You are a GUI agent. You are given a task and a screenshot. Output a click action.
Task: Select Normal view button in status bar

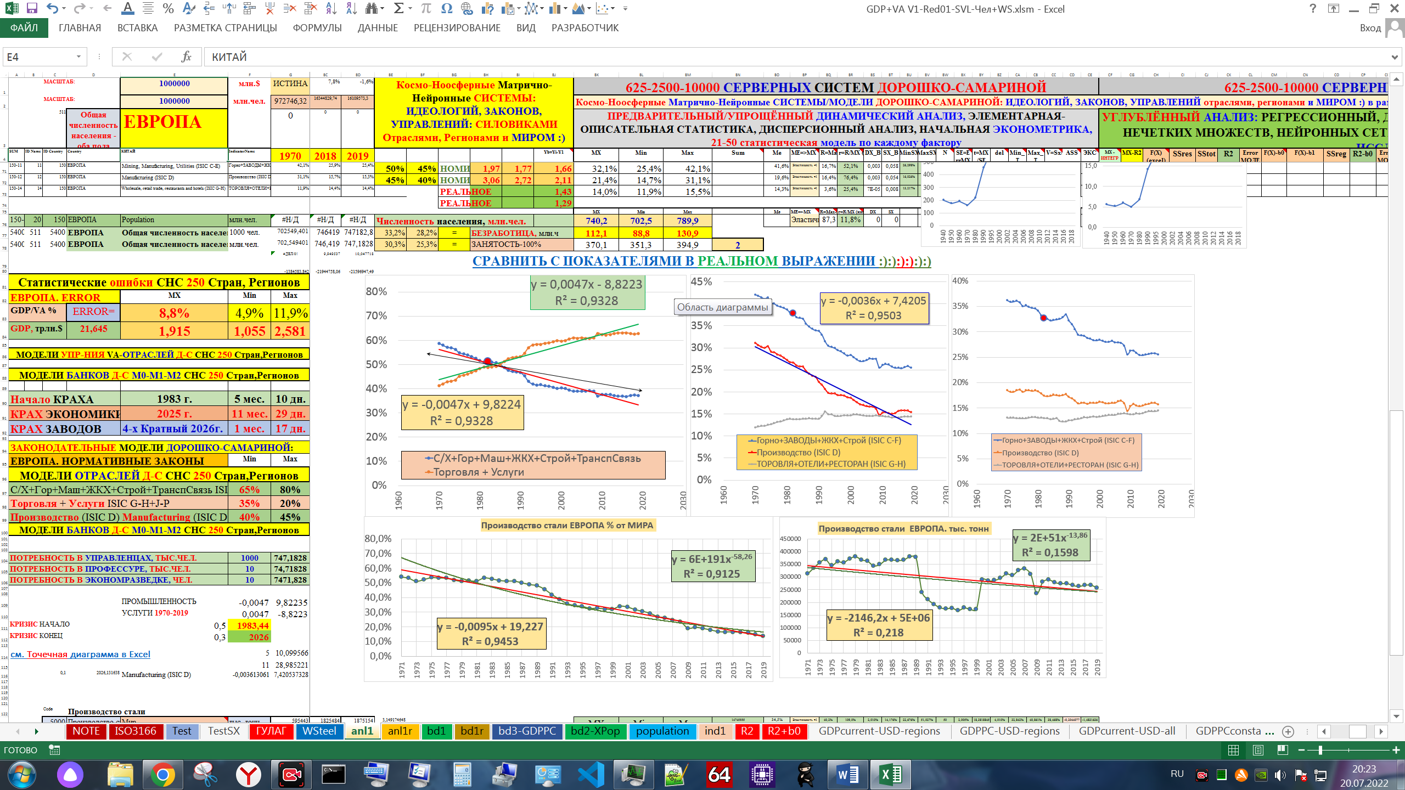[x=1233, y=750]
